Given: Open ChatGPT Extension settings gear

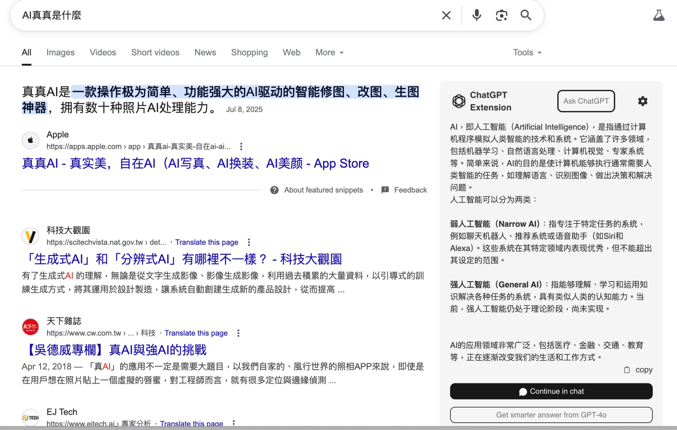Looking at the screenshot, I should coord(642,101).
